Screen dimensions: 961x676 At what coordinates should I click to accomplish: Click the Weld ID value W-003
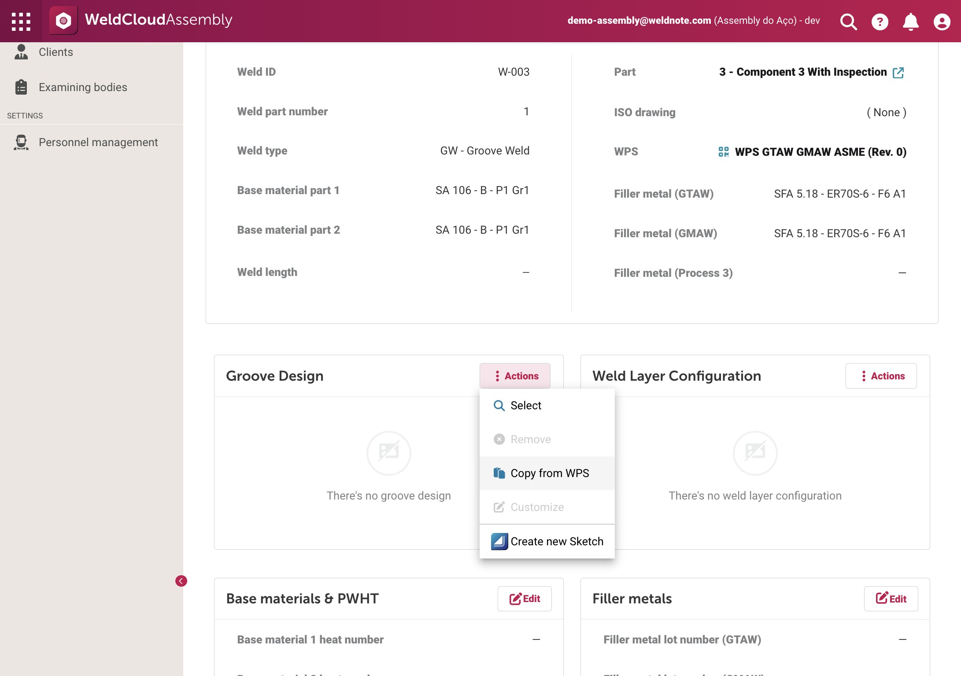coord(514,72)
